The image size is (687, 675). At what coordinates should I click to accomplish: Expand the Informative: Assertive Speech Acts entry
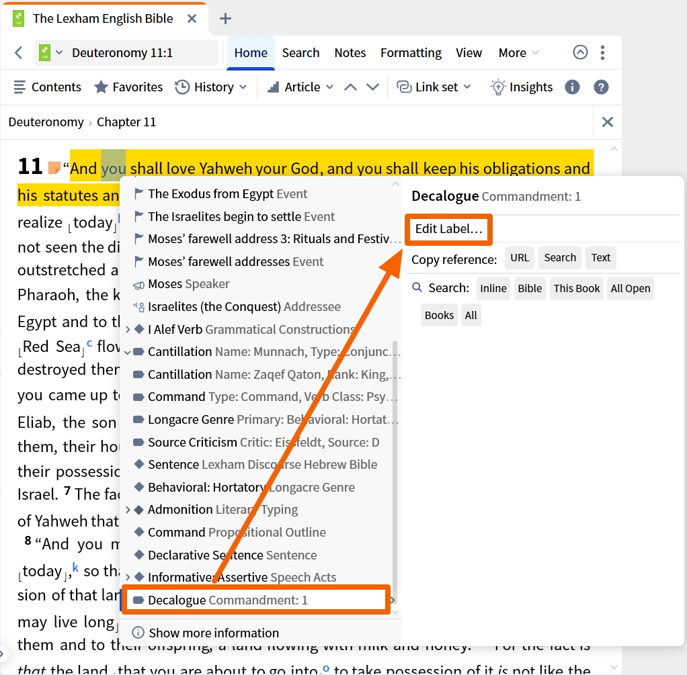128,578
